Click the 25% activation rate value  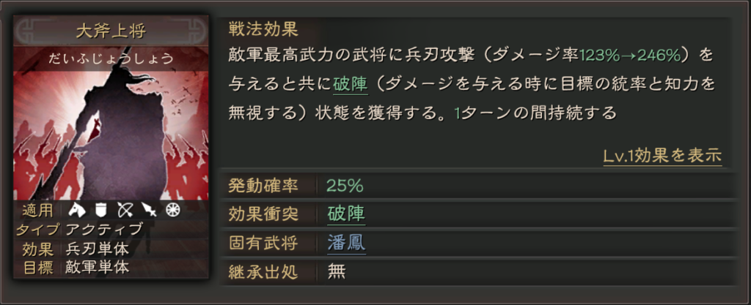(x=345, y=185)
